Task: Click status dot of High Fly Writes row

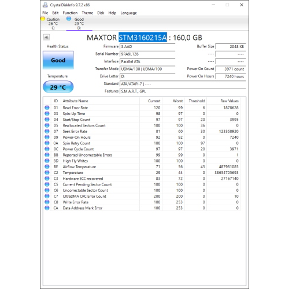Action: point(47,161)
